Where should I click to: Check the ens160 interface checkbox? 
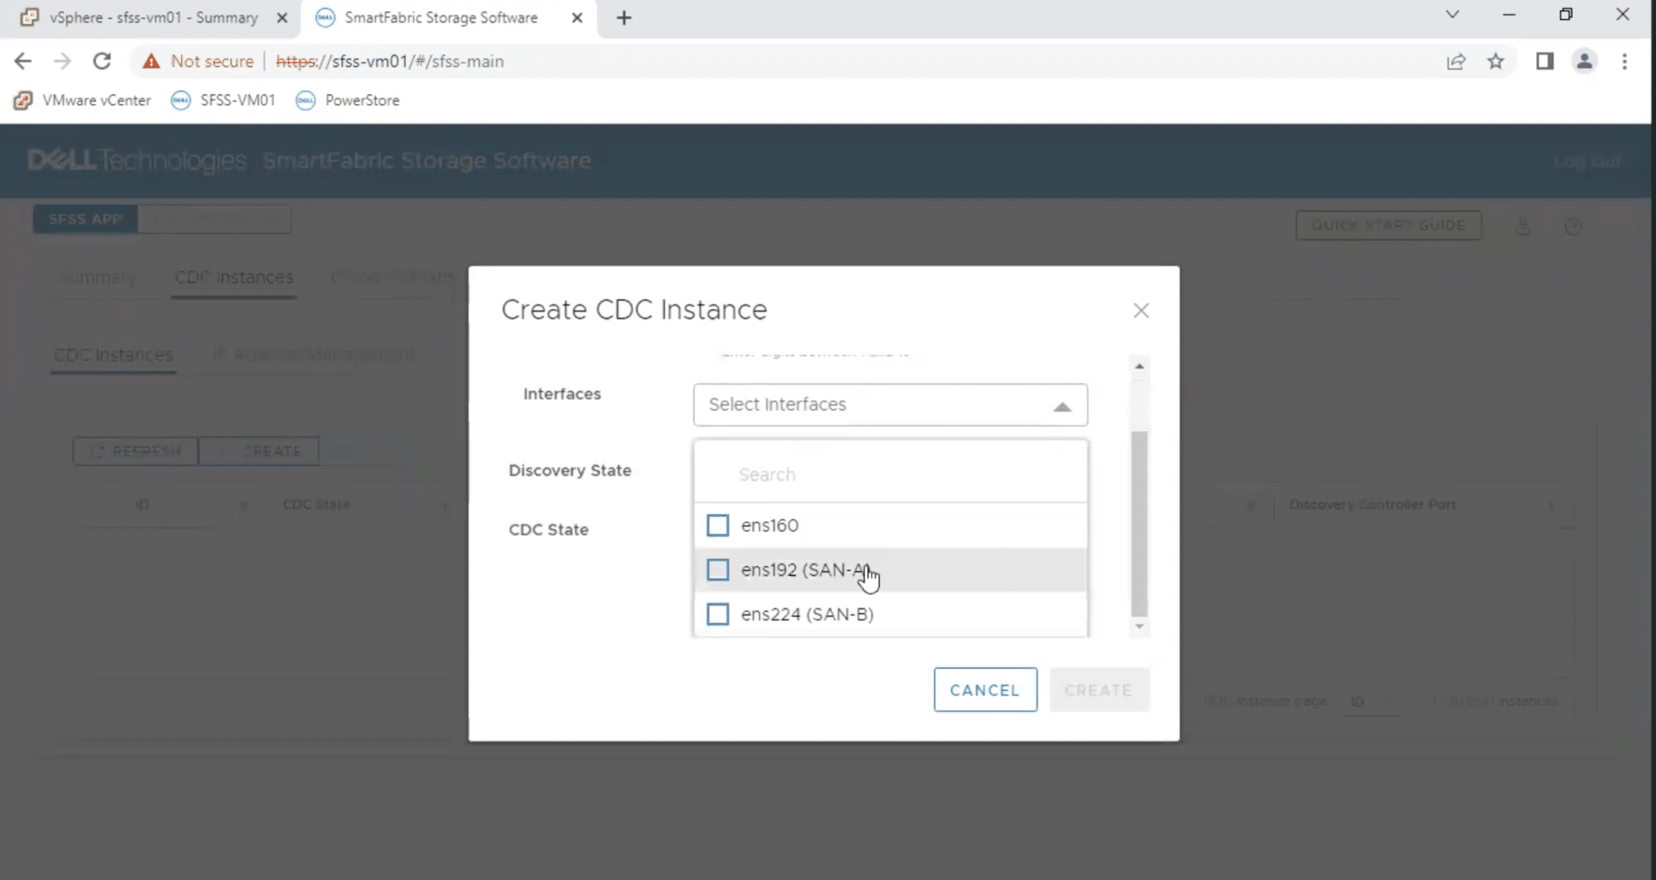[718, 525]
